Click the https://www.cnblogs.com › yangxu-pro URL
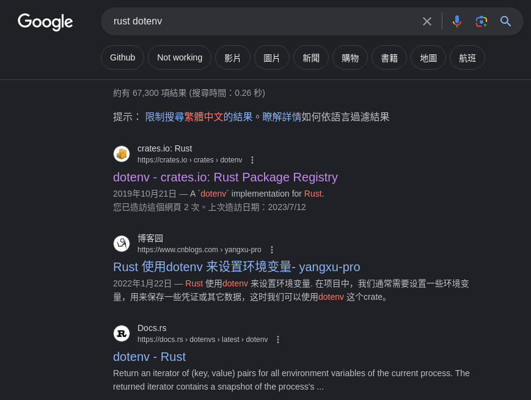Screen dimensions: 531x400 [x=199, y=250]
